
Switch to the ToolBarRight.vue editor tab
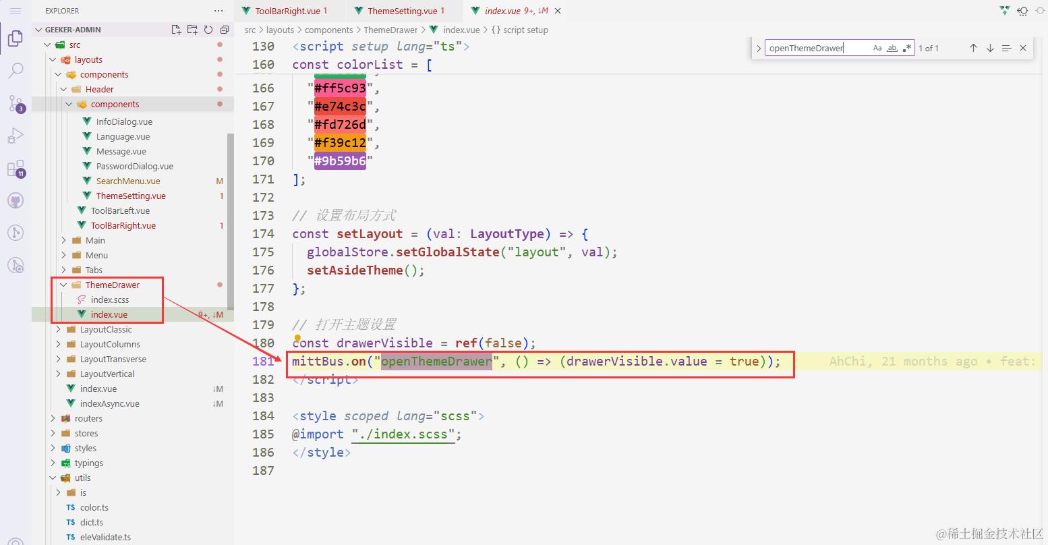[291, 11]
